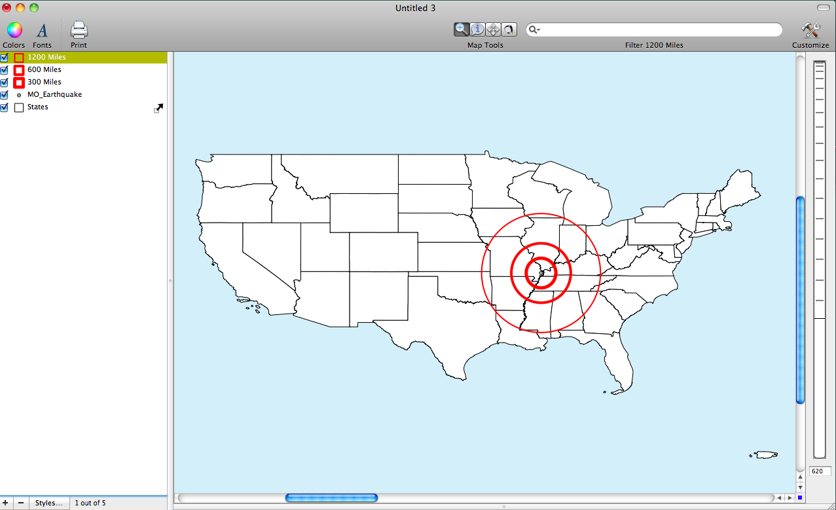Add a layer with the plus button
This screenshot has height=510, width=836.
click(6, 503)
